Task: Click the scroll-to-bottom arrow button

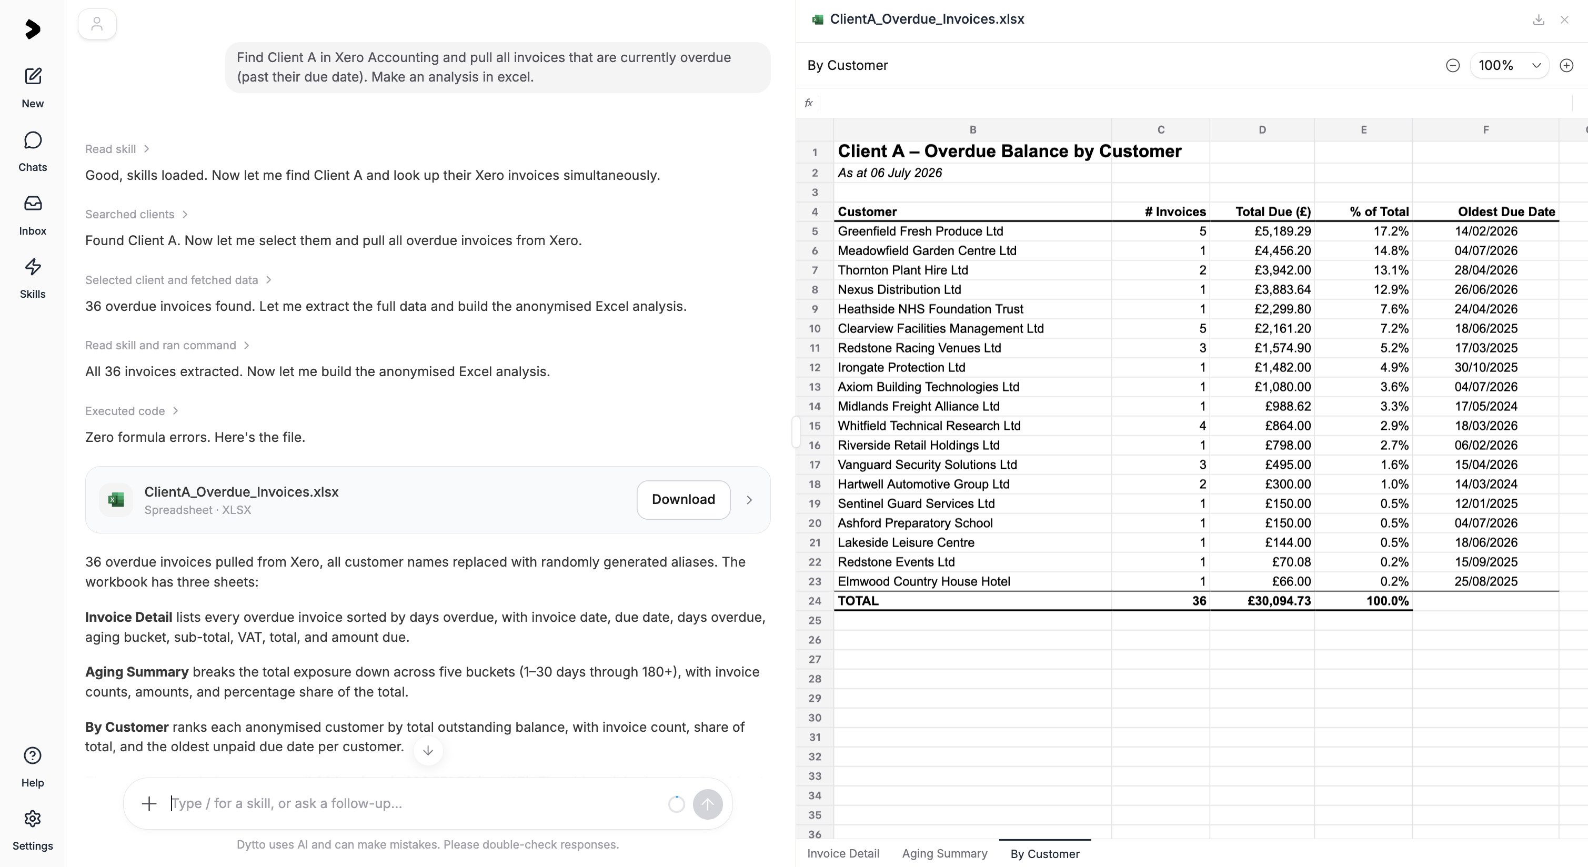Action: pyautogui.click(x=428, y=750)
